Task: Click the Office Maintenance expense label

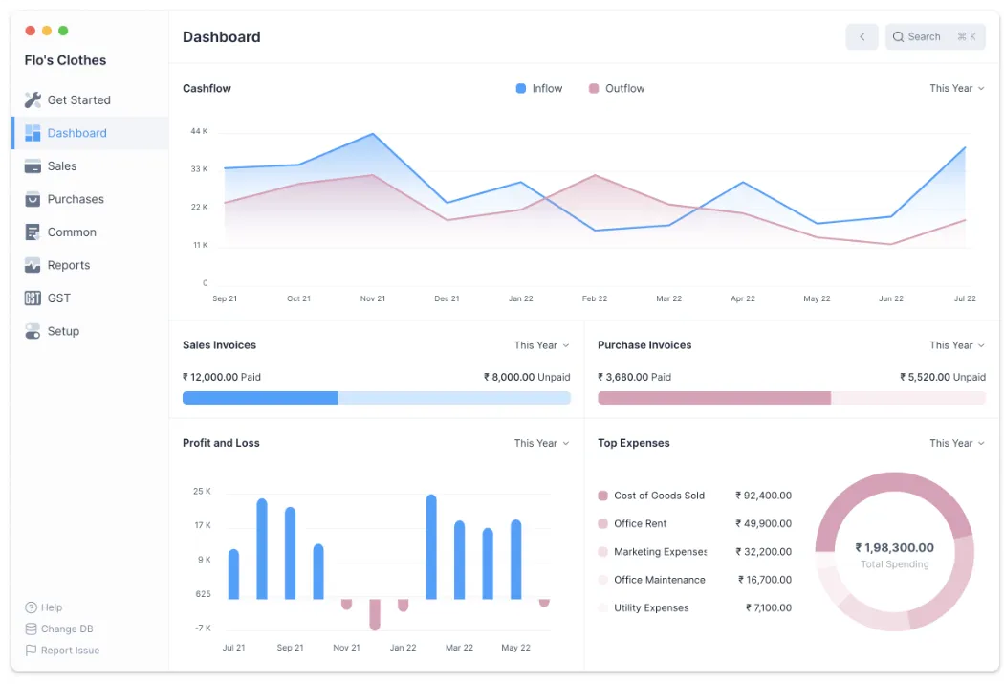Action: (660, 580)
